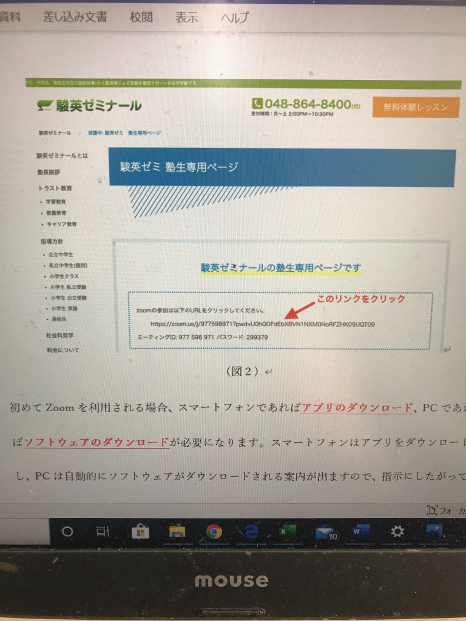Select 小学生 公立受験 in the sidebar

(69, 298)
